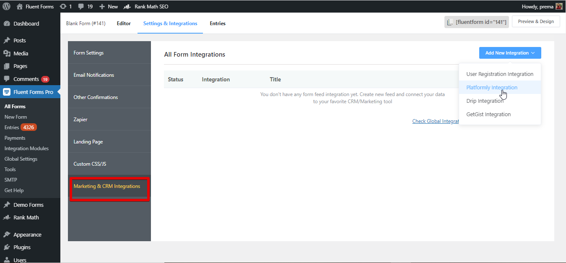Open Other Confirmations settings
The height and width of the screenshot is (263, 566).
[109, 97]
